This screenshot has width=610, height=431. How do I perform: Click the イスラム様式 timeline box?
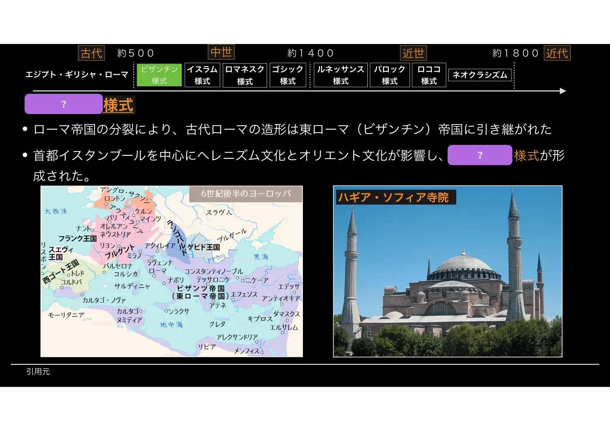click(x=202, y=75)
